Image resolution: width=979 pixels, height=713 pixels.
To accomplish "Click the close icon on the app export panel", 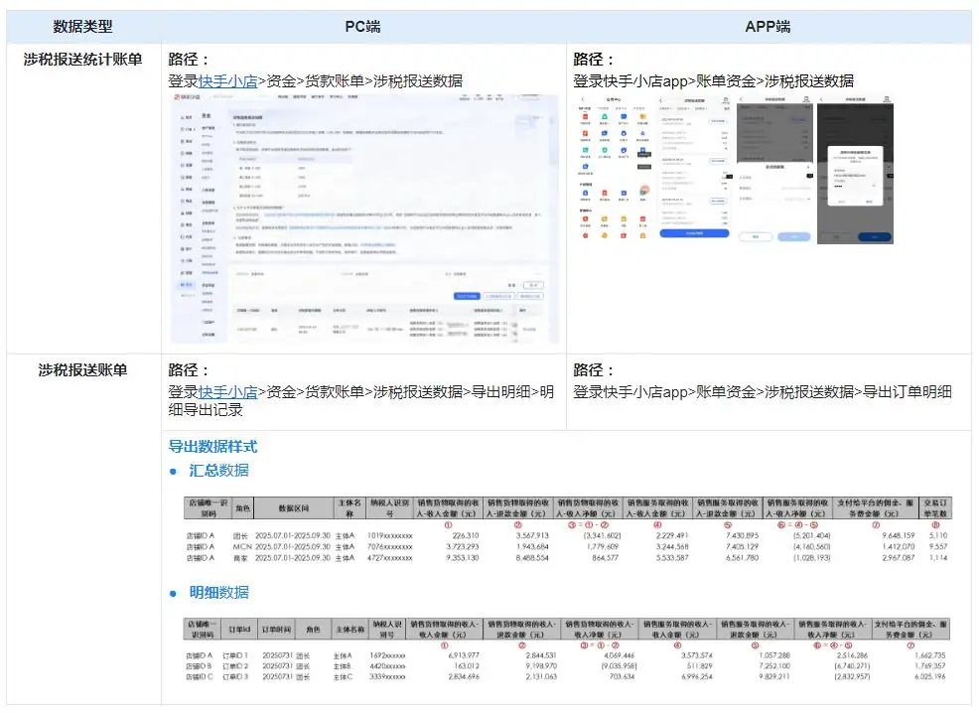I will tap(809, 167).
